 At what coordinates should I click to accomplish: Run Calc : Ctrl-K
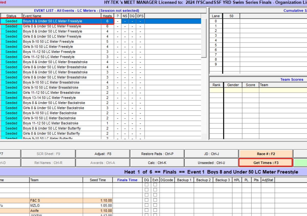pos(156,163)
